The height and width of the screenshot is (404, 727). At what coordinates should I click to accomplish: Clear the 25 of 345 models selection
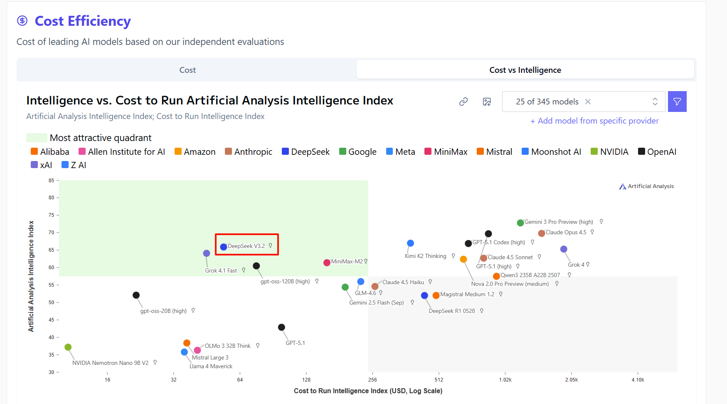pyautogui.click(x=588, y=102)
